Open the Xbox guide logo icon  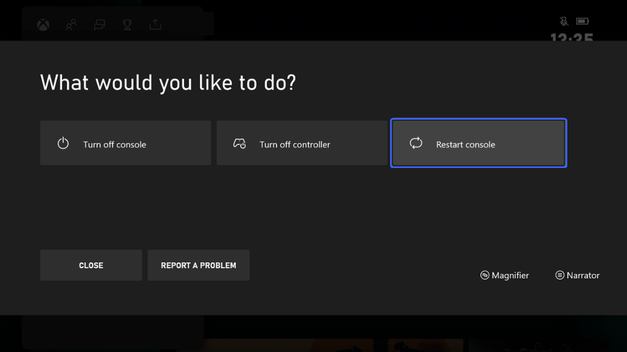coord(43,25)
